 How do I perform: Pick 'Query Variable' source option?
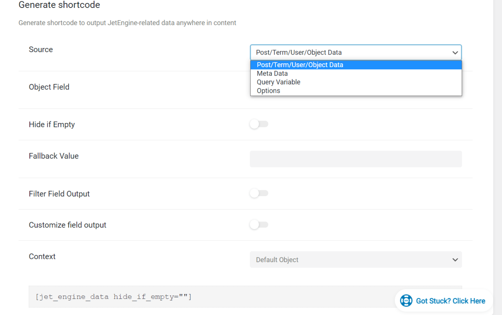pos(356,82)
